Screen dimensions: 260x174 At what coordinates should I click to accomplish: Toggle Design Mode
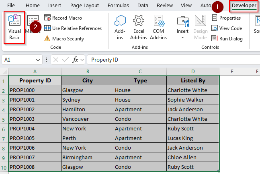click(x=200, y=28)
